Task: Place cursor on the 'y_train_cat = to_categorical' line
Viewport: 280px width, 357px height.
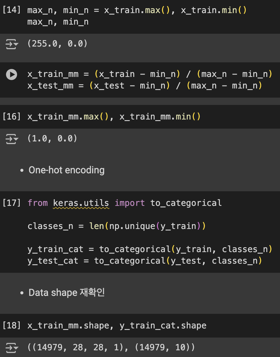Action: (150, 249)
